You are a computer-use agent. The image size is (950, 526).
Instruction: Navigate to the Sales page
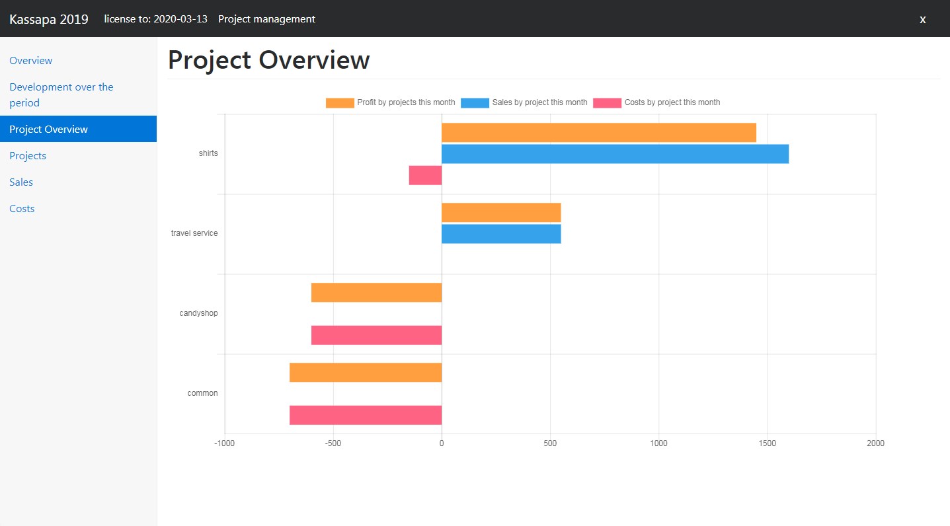21,182
